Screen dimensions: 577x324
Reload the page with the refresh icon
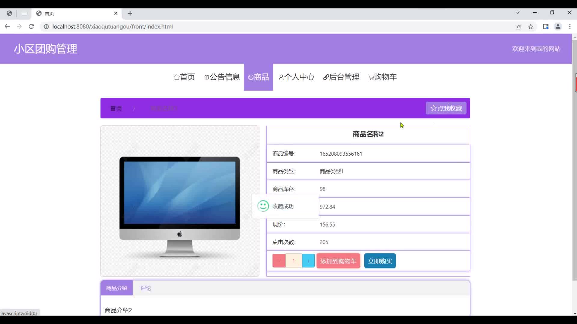31,26
